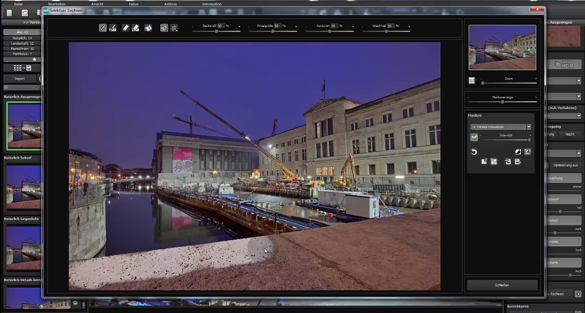585x313 pixels.
Task: Click the 1:1 zoom icon
Action: (472, 81)
